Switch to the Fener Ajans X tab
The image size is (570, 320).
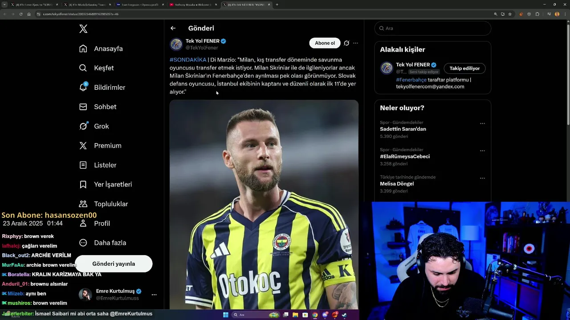(x=34, y=4)
